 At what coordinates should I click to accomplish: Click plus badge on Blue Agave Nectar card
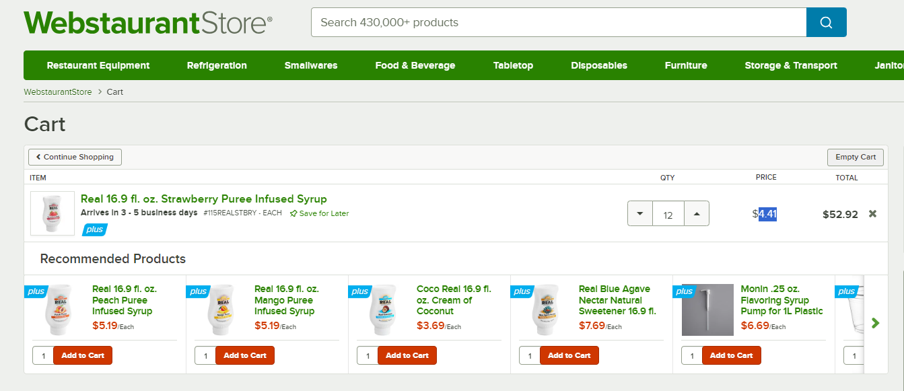coord(522,291)
